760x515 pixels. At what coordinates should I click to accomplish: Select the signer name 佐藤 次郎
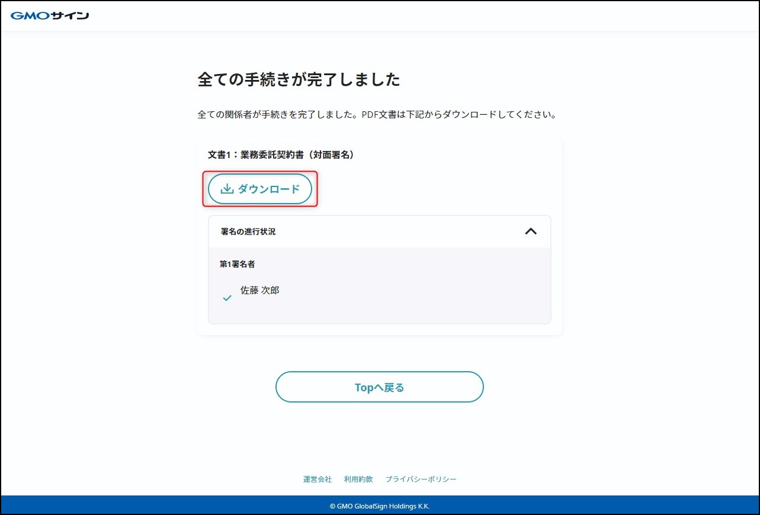tap(261, 290)
